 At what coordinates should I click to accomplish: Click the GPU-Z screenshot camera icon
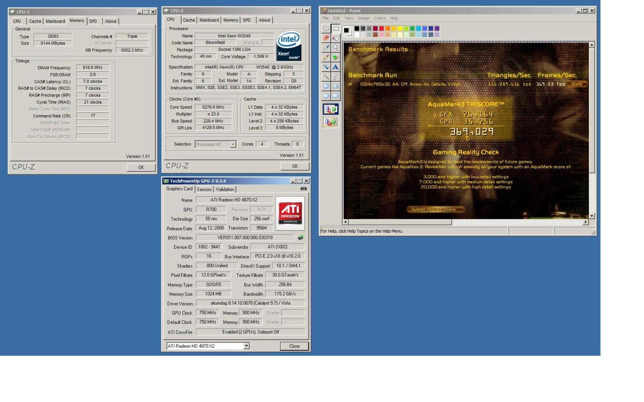tap(303, 189)
